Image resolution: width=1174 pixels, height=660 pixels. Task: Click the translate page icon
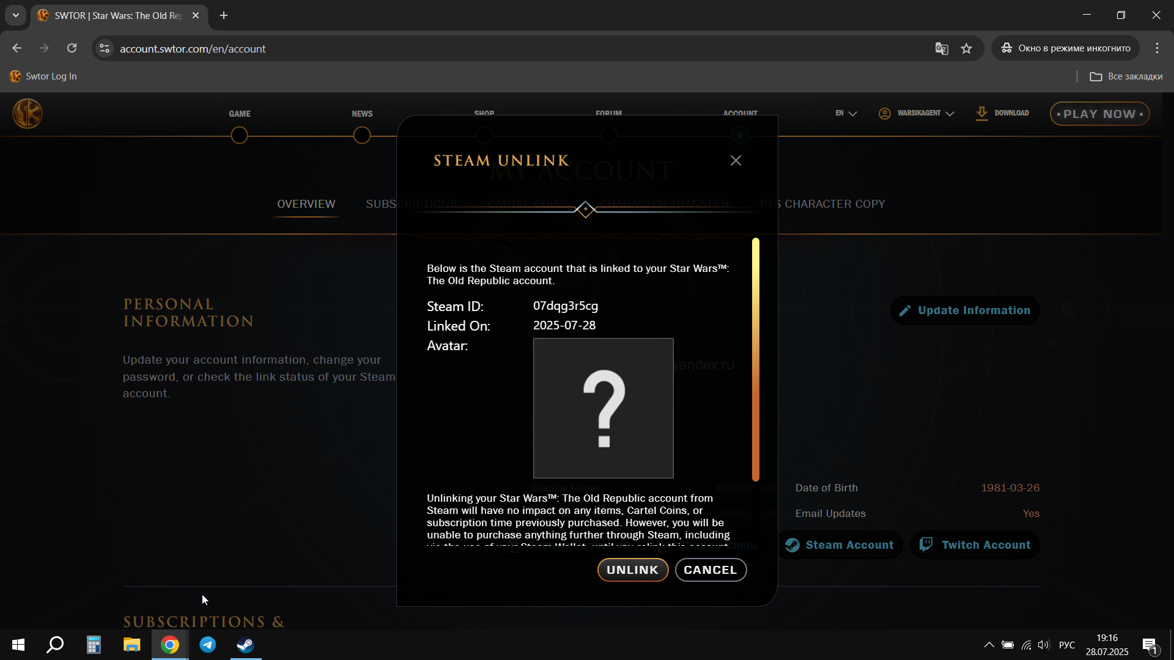pyautogui.click(x=942, y=48)
